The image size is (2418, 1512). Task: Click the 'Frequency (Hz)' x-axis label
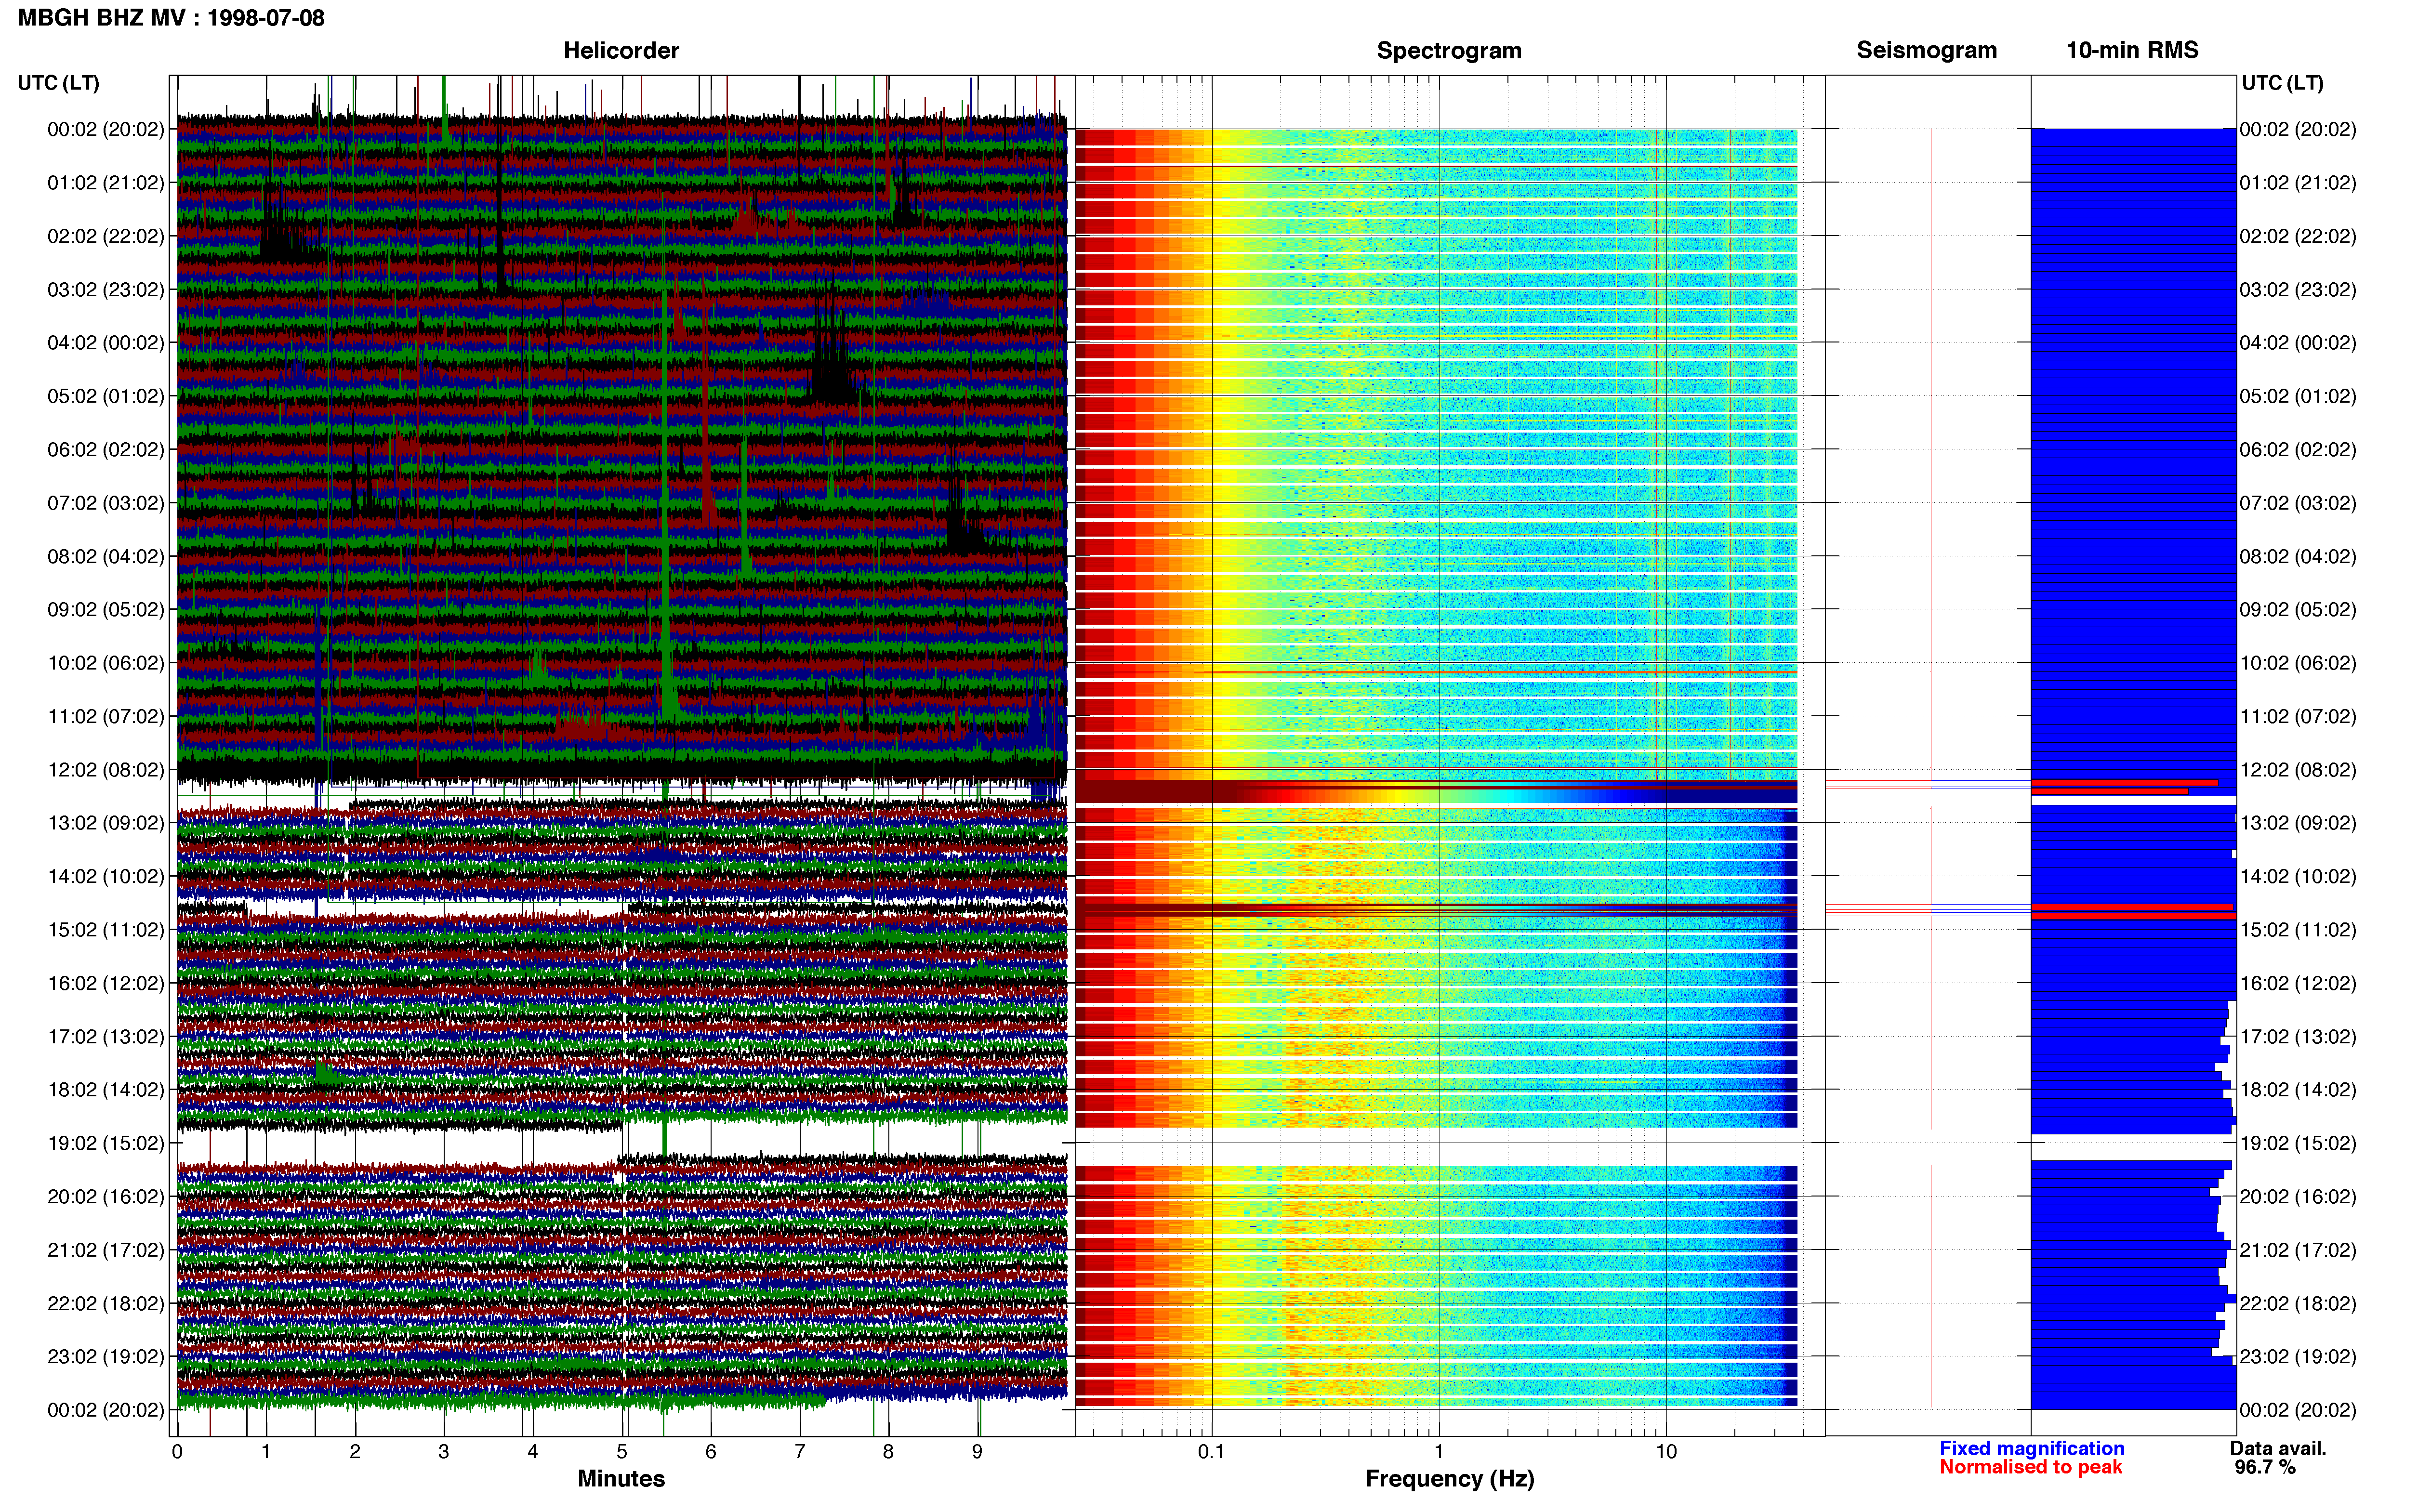point(1449,1478)
